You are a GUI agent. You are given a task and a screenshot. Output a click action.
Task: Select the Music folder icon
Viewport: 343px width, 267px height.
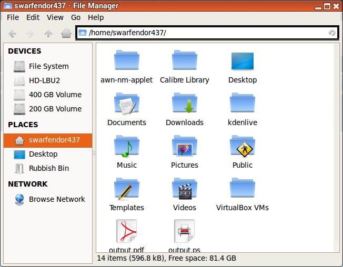(126, 147)
